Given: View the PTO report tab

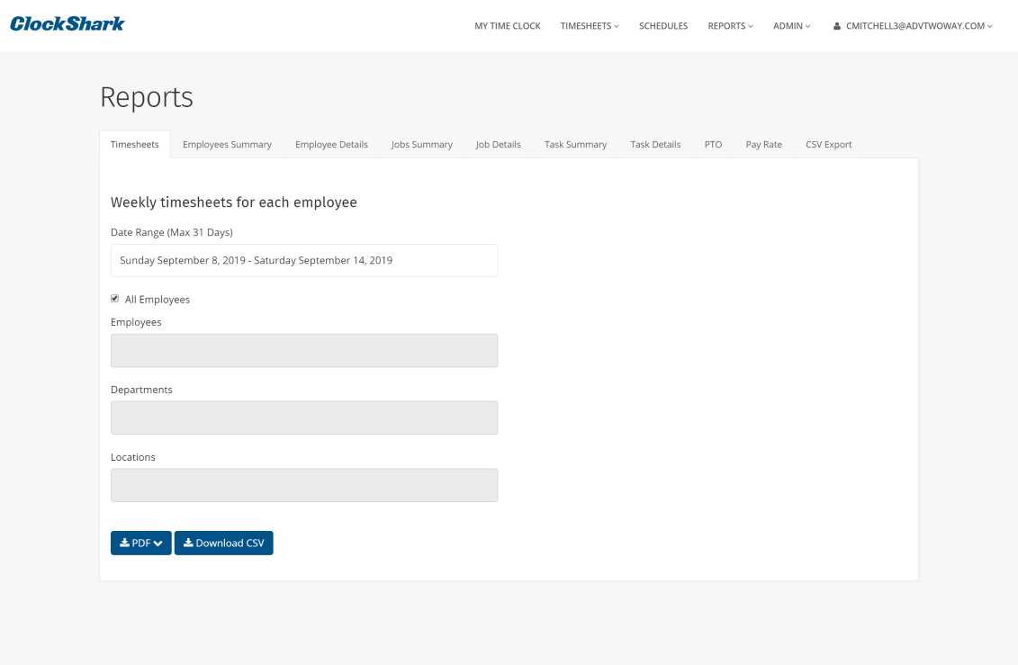Looking at the screenshot, I should [x=713, y=144].
